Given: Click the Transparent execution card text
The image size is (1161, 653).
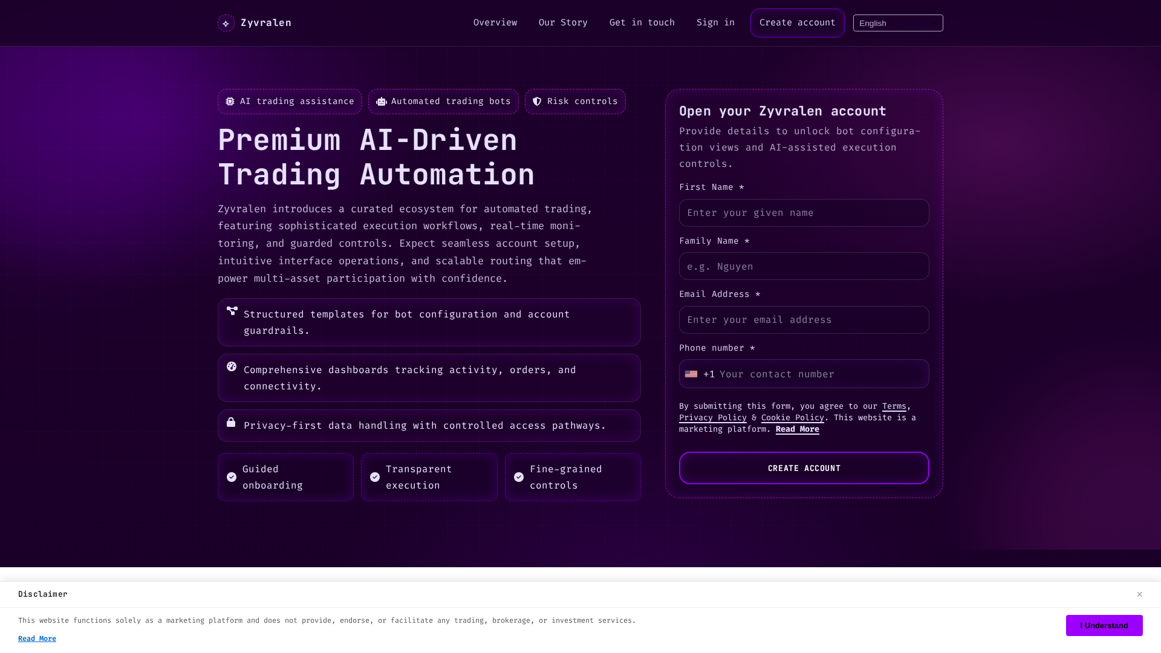Looking at the screenshot, I should point(419,477).
